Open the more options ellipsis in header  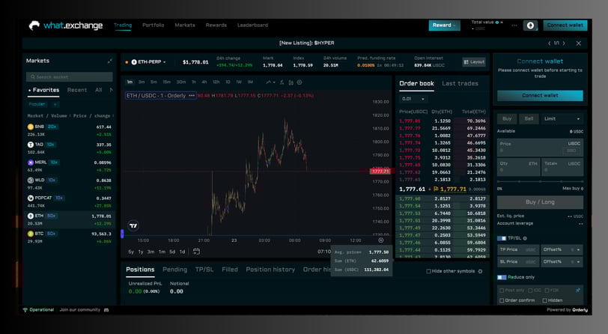coord(514,25)
